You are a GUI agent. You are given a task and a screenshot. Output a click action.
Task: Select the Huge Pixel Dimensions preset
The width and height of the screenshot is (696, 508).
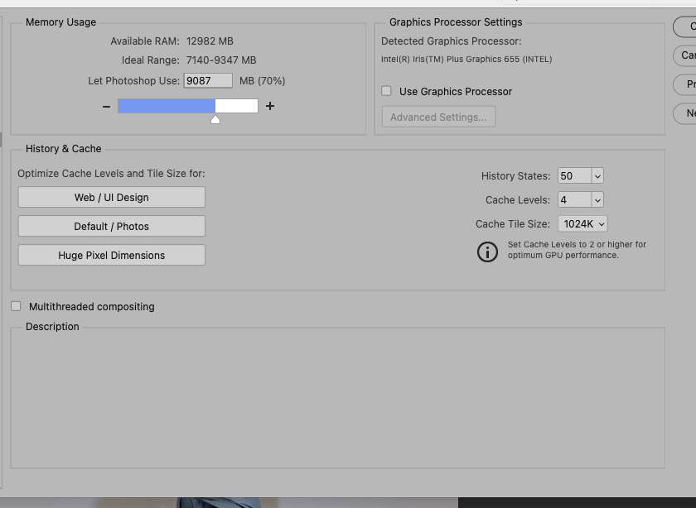[x=111, y=255]
